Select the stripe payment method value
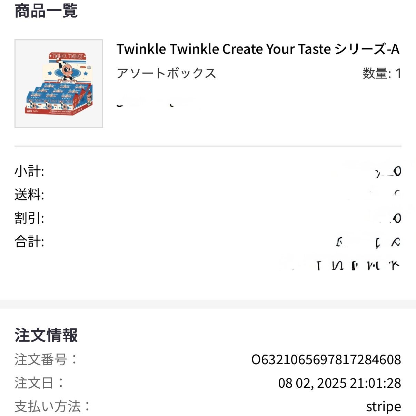 coord(384,407)
